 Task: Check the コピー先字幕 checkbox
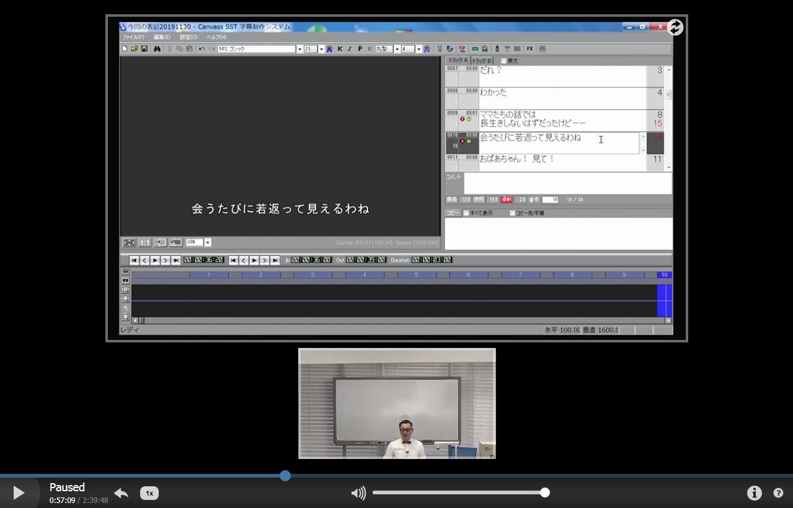click(512, 213)
